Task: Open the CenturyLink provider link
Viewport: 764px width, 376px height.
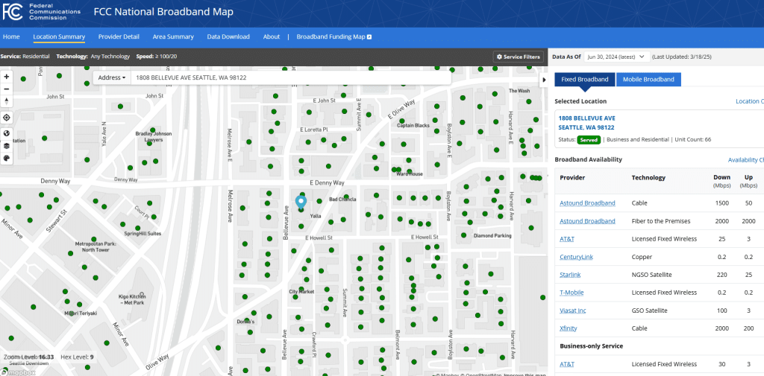Action: [x=577, y=257]
